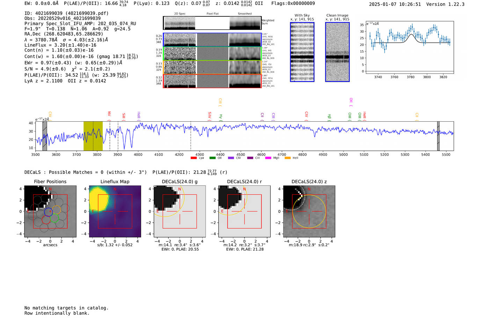Click the blue-bordered 2D spectrum row
This screenshot has height=332, width=489.
coord(212,40)
